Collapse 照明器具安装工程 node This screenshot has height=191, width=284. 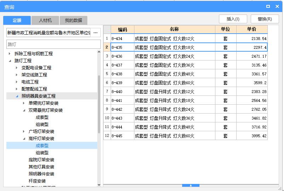coord(17,96)
